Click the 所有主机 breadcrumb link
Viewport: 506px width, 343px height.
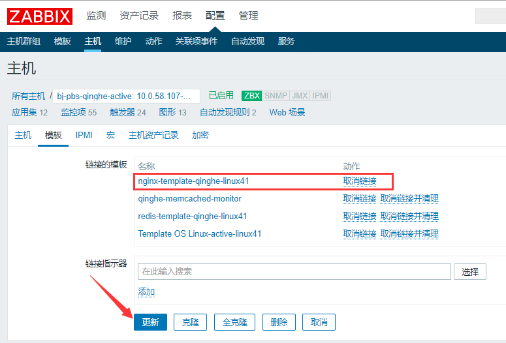(x=28, y=96)
